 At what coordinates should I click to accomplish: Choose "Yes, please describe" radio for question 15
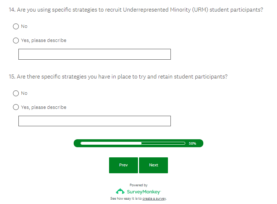16,107
